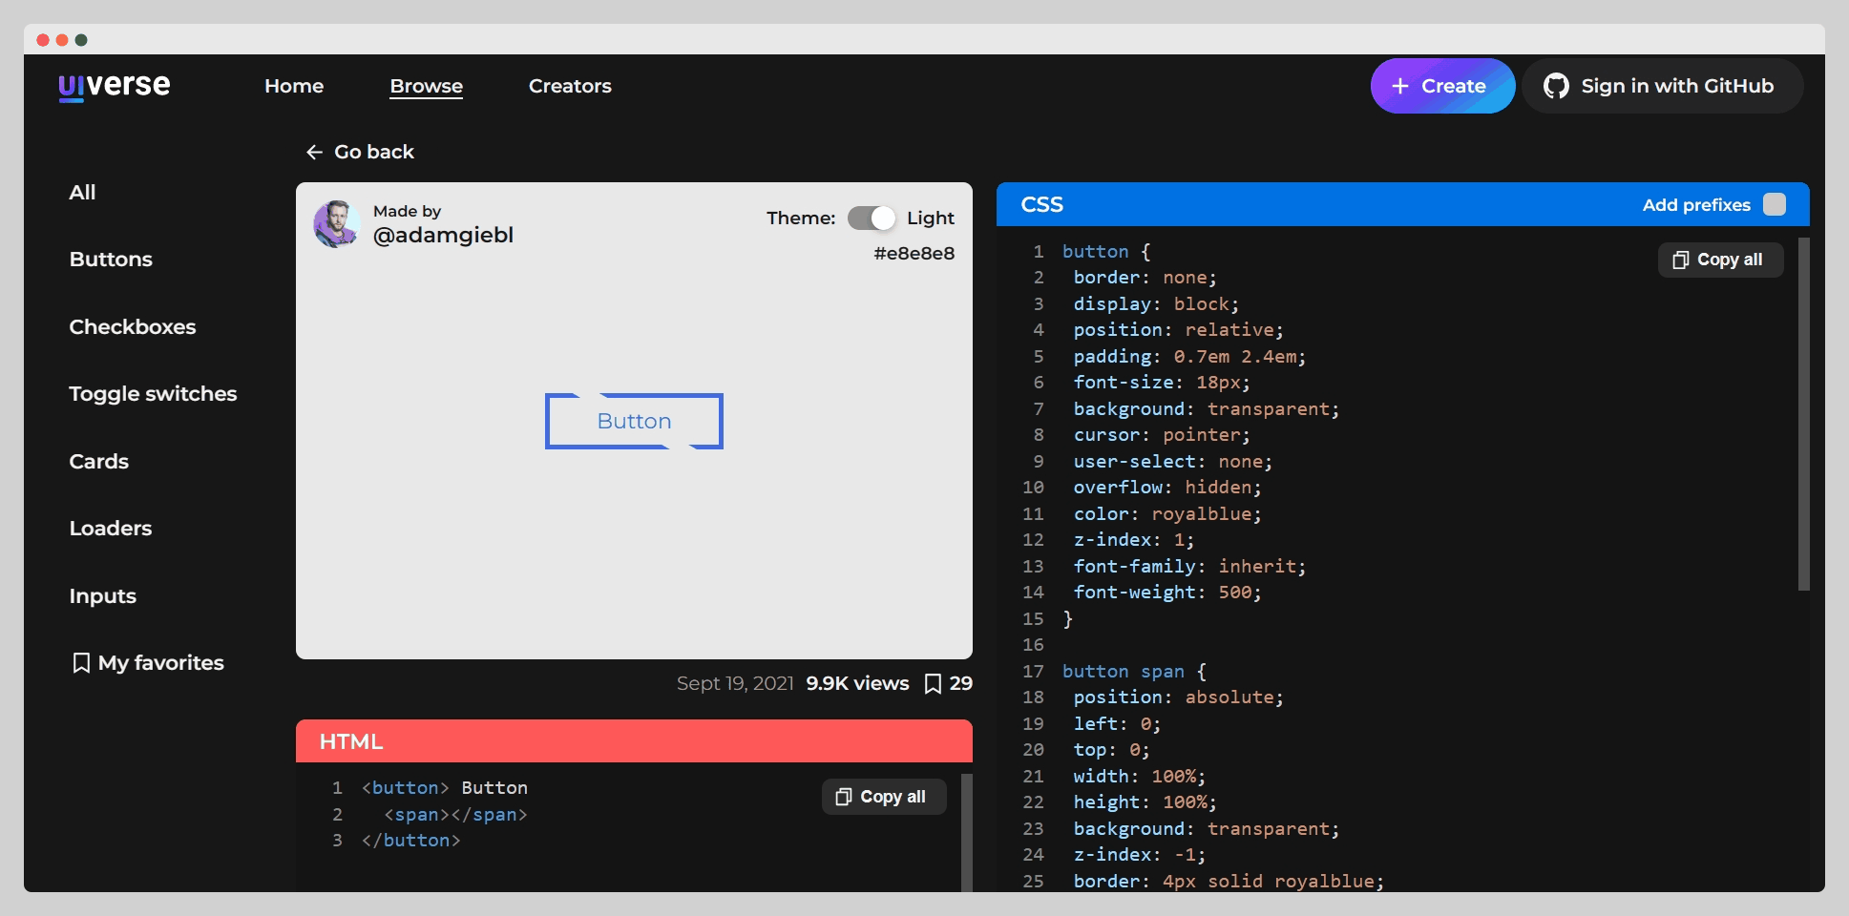This screenshot has height=916, width=1849.
Task: Click the copy icon in HTML panel
Action: click(844, 797)
